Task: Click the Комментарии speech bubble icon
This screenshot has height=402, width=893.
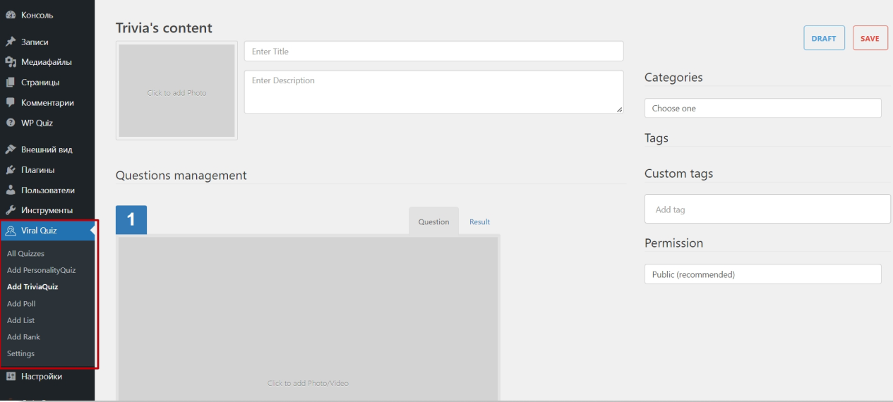Action: pos(11,102)
